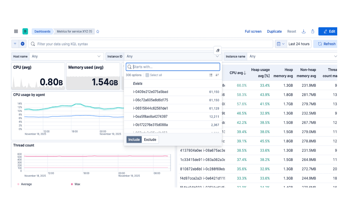347x214 pixels.
Task: Collapse the Instance ID dropdown
Action: click(x=217, y=56)
